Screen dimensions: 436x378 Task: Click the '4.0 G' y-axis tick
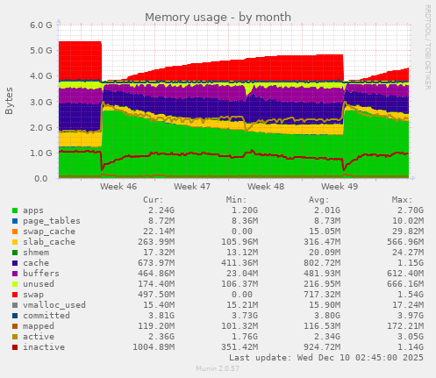41,76
